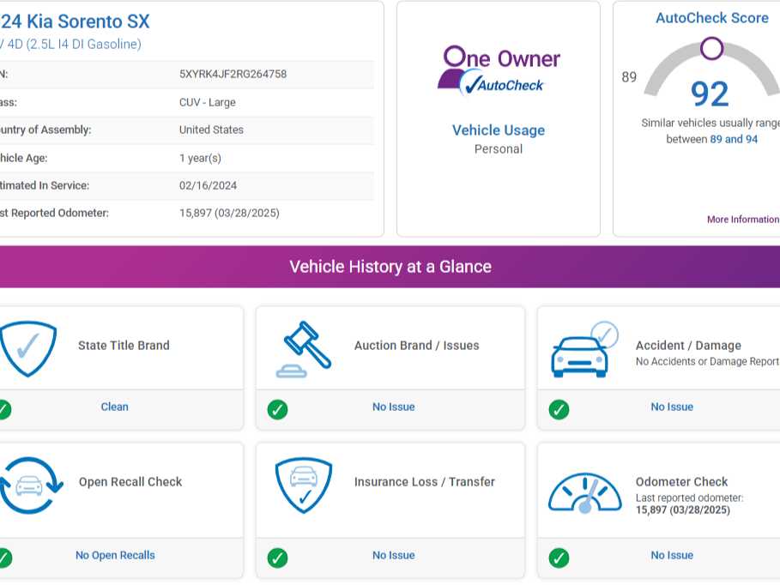Click No Issue under Odometer Check

[x=672, y=555]
